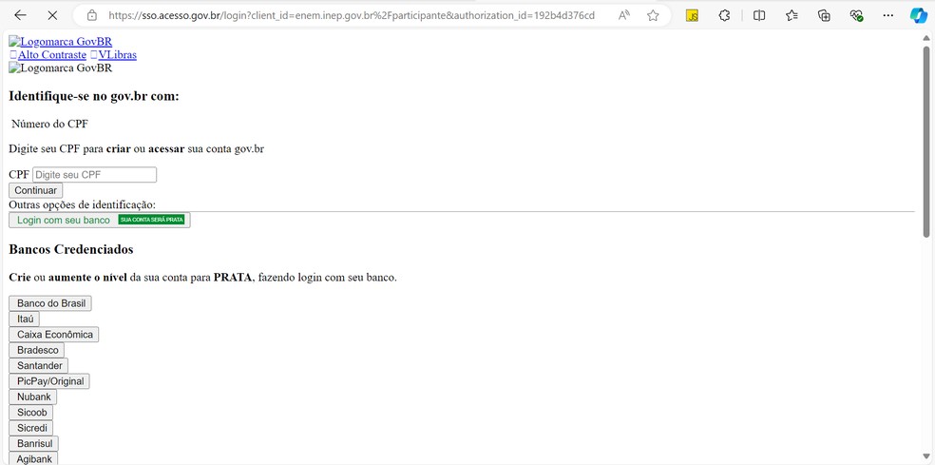Image resolution: width=935 pixels, height=465 pixels.
Task: Add this page to favorites star
Action: (653, 15)
